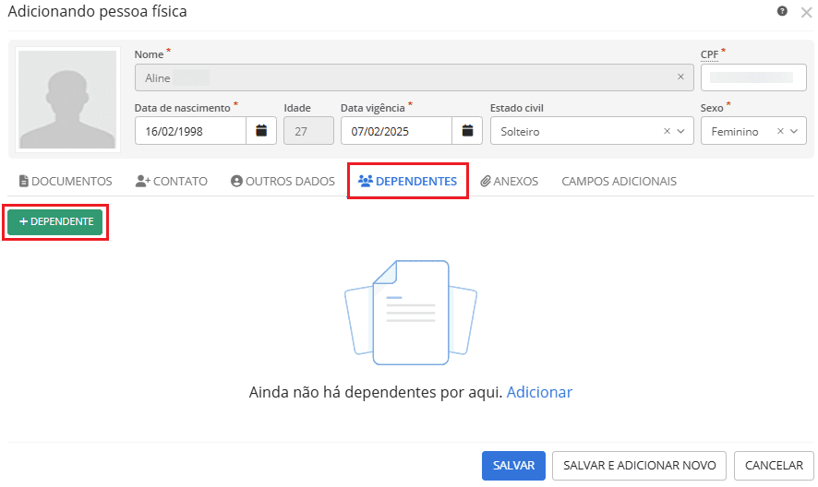The image size is (818, 487).
Task: Open the help question-mark icon
Action: click(781, 11)
